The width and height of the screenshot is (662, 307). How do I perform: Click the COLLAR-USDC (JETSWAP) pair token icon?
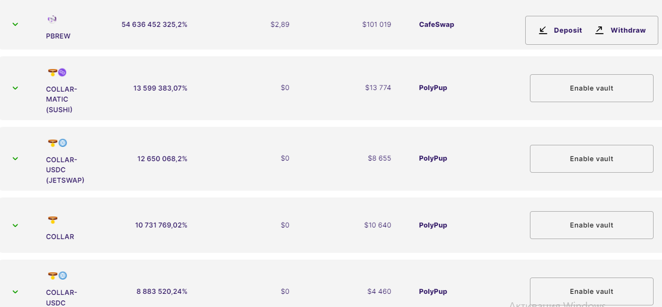[57, 143]
